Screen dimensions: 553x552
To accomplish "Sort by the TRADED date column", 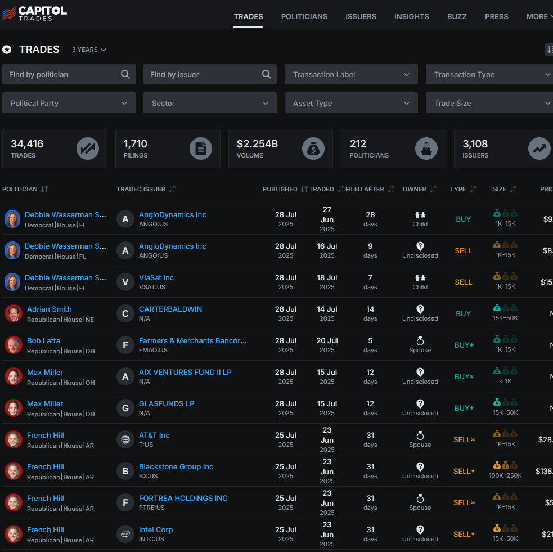I will 327,190.
